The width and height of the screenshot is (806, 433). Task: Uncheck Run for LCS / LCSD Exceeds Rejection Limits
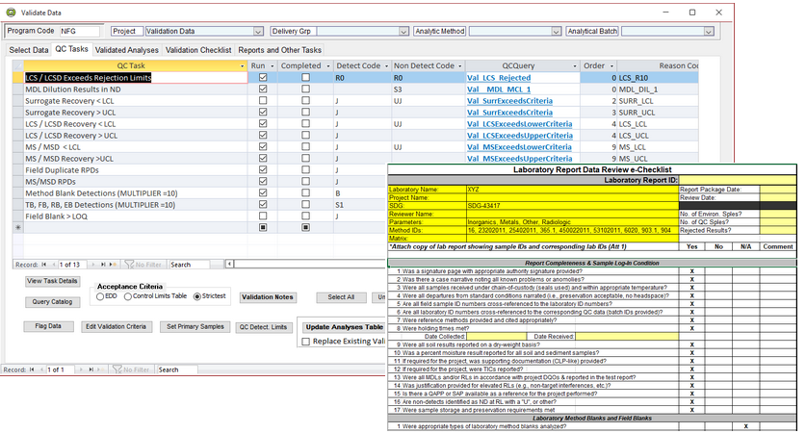[x=263, y=78]
